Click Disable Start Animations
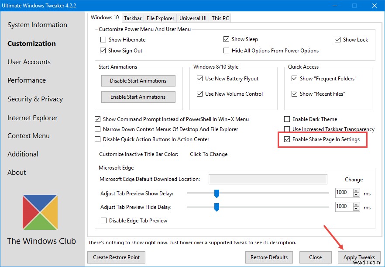The height and width of the screenshot is (267, 385). 138,81
